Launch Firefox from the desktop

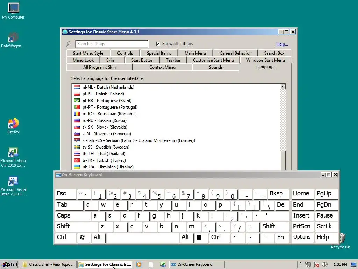(13, 126)
